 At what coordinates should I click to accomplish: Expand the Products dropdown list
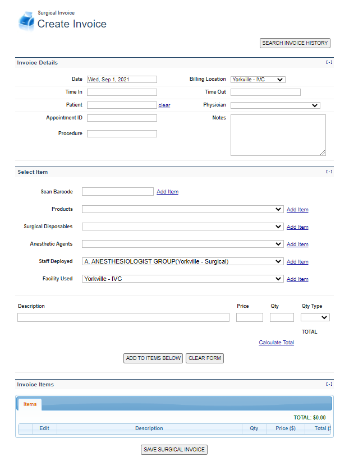pyautogui.click(x=182, y=209)
